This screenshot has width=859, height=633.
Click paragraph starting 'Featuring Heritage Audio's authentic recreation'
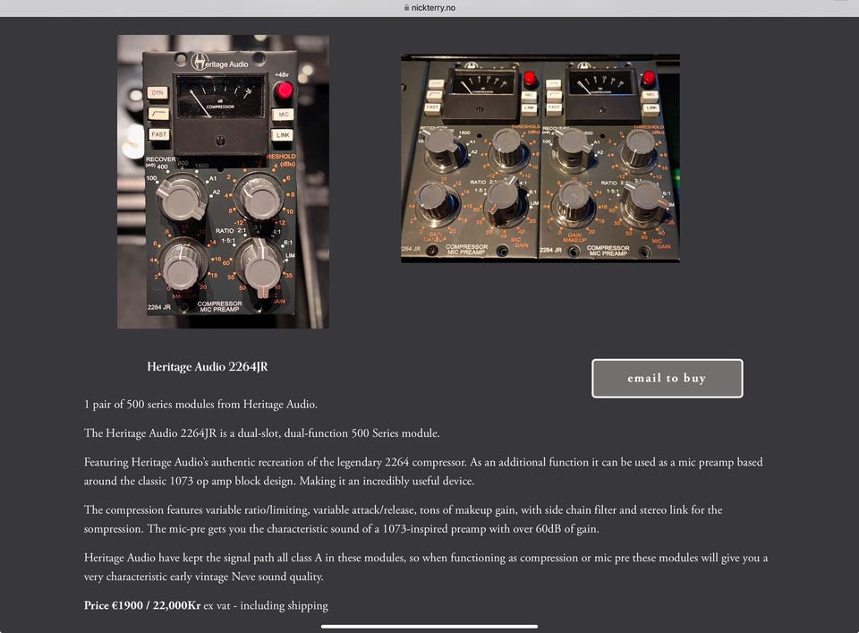[x=423, y=471]
